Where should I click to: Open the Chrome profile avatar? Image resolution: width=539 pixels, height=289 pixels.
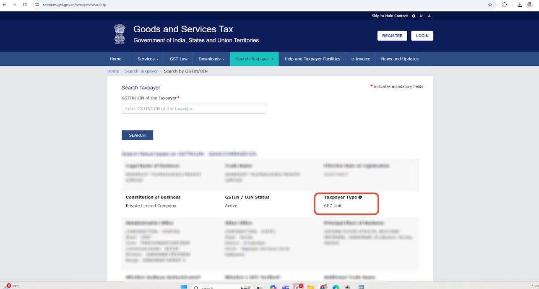pyautogui.click(x=530, y=5)
